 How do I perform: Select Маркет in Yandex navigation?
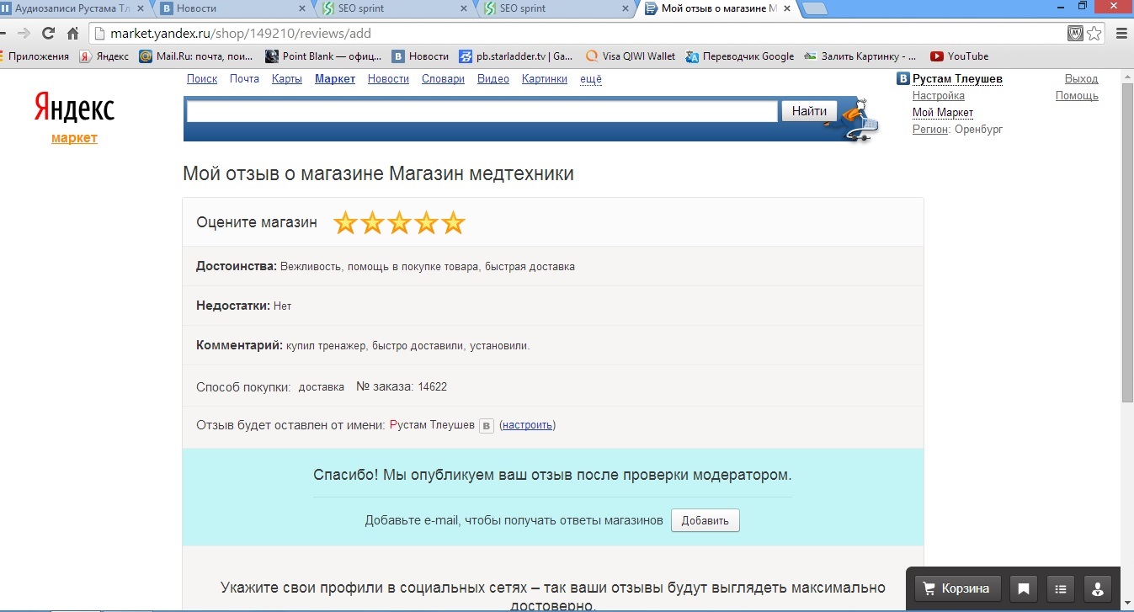335,78
